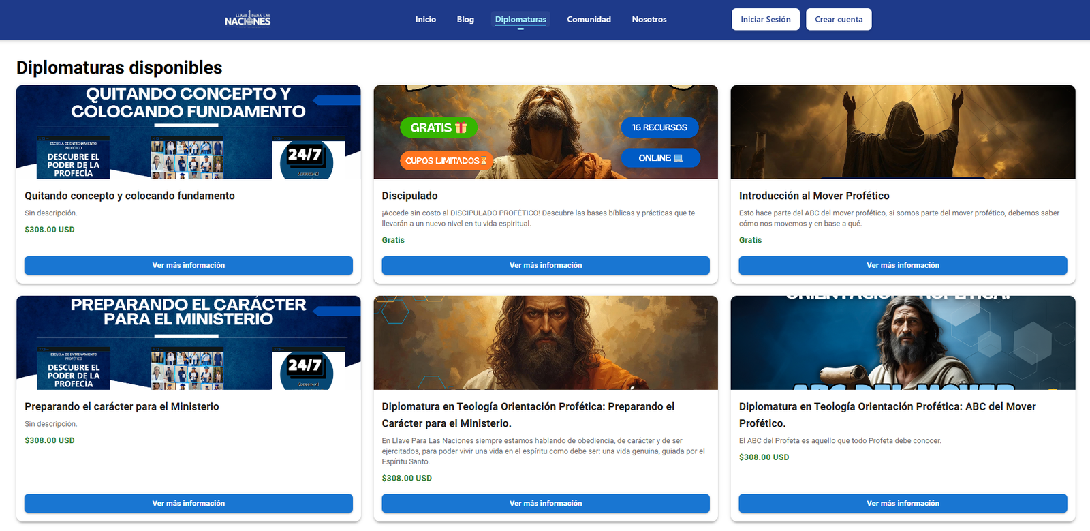Click the Crear cuenta button
The height and width of the screenshot is (531, 1090).
tap(839, 19)
